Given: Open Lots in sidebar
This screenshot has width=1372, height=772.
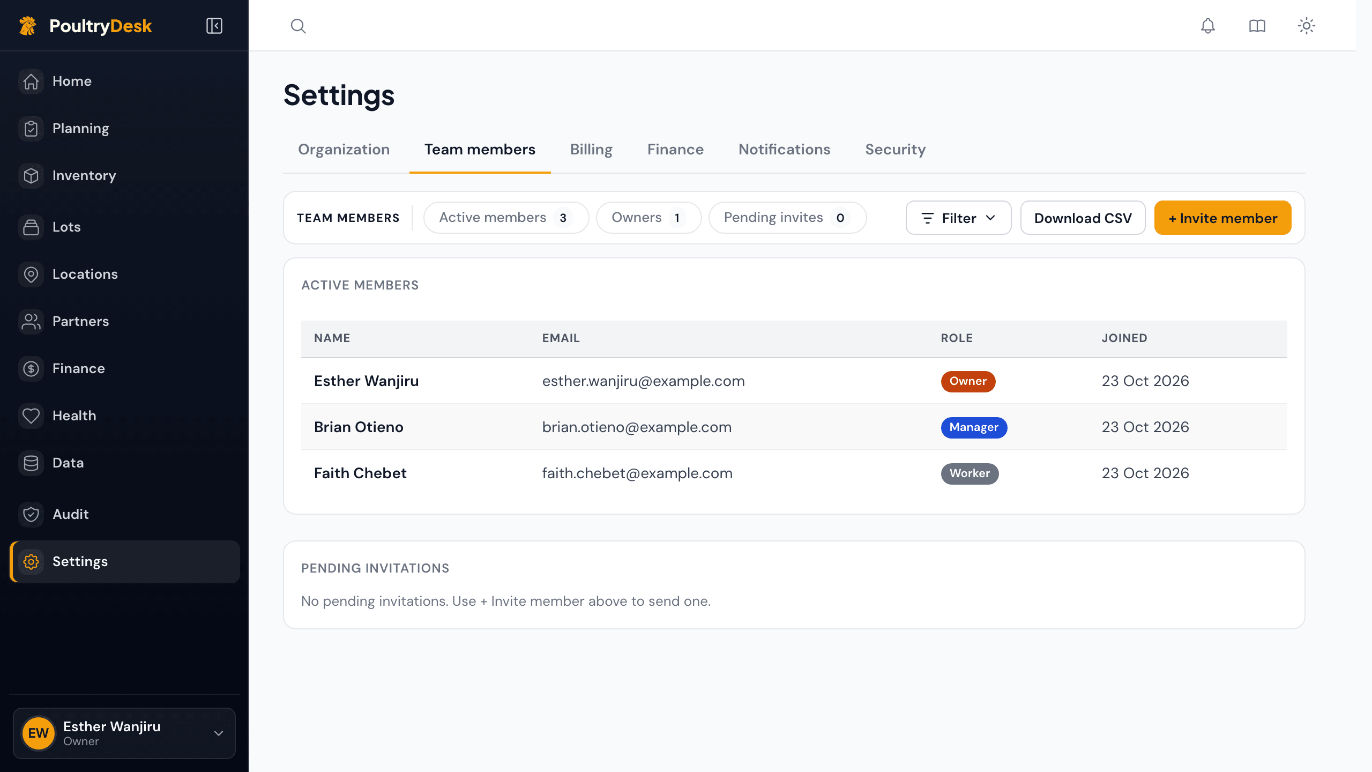Looking at the screenshot, I should click(124, 227).
